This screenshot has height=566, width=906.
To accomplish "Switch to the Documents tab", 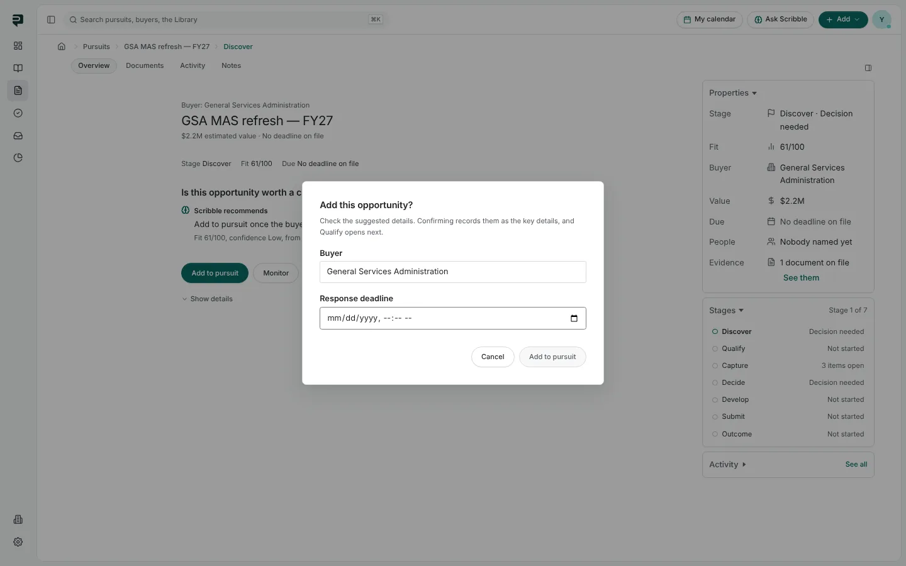I will click(145, 65).
